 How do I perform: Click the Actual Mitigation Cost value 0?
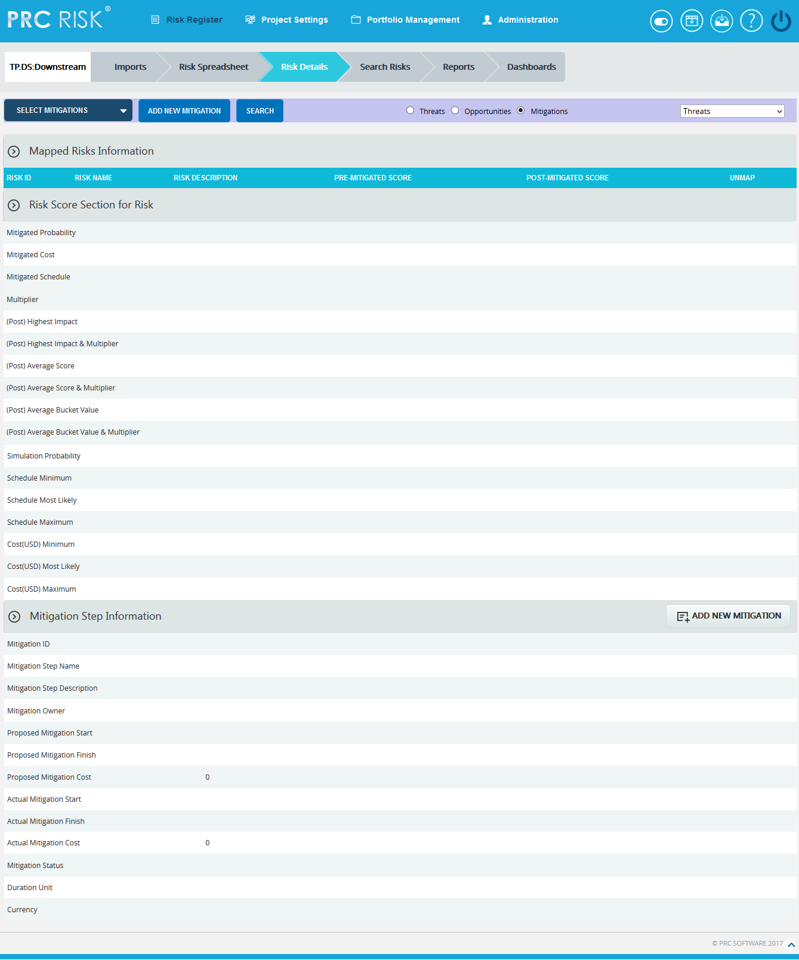208,843
